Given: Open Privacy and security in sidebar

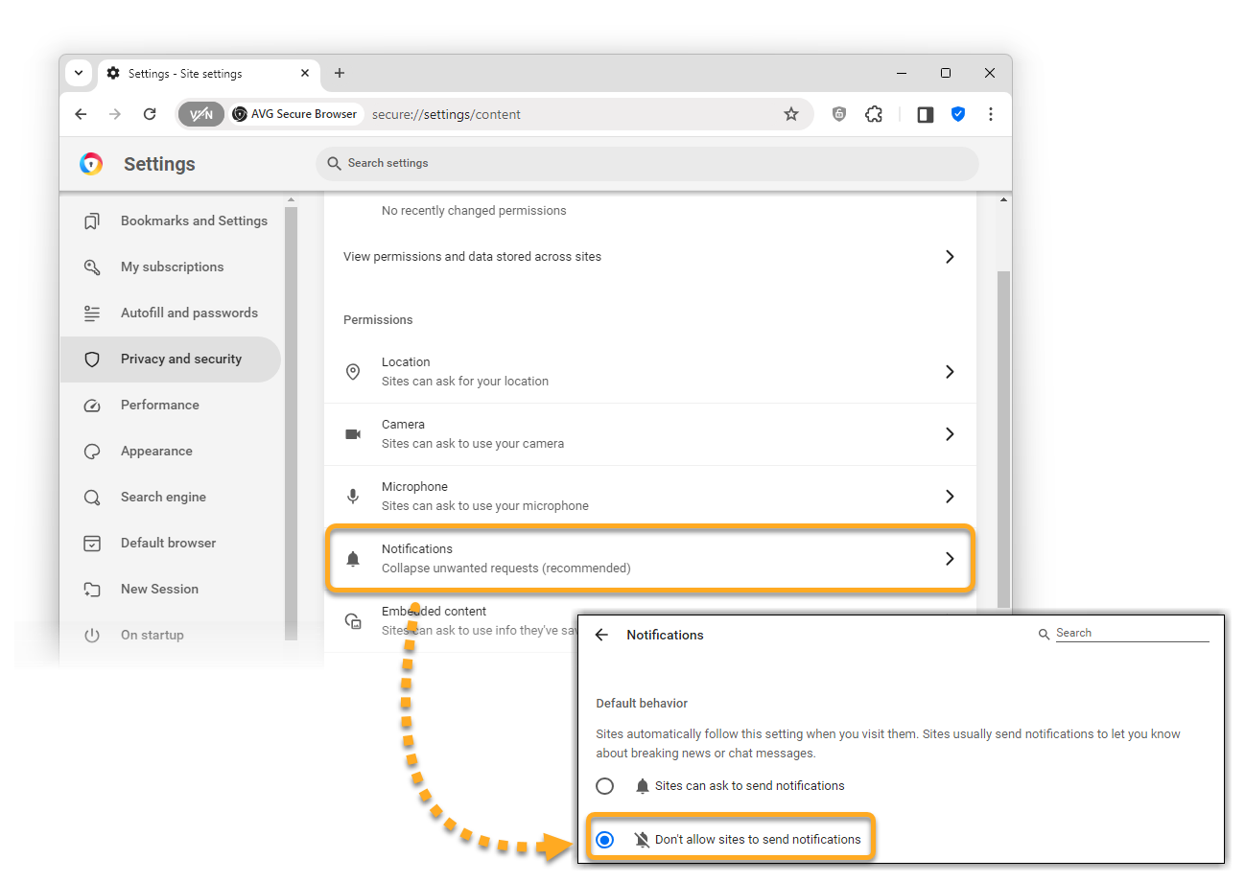Looking at the screenshot, I should (x=180, y=360).
